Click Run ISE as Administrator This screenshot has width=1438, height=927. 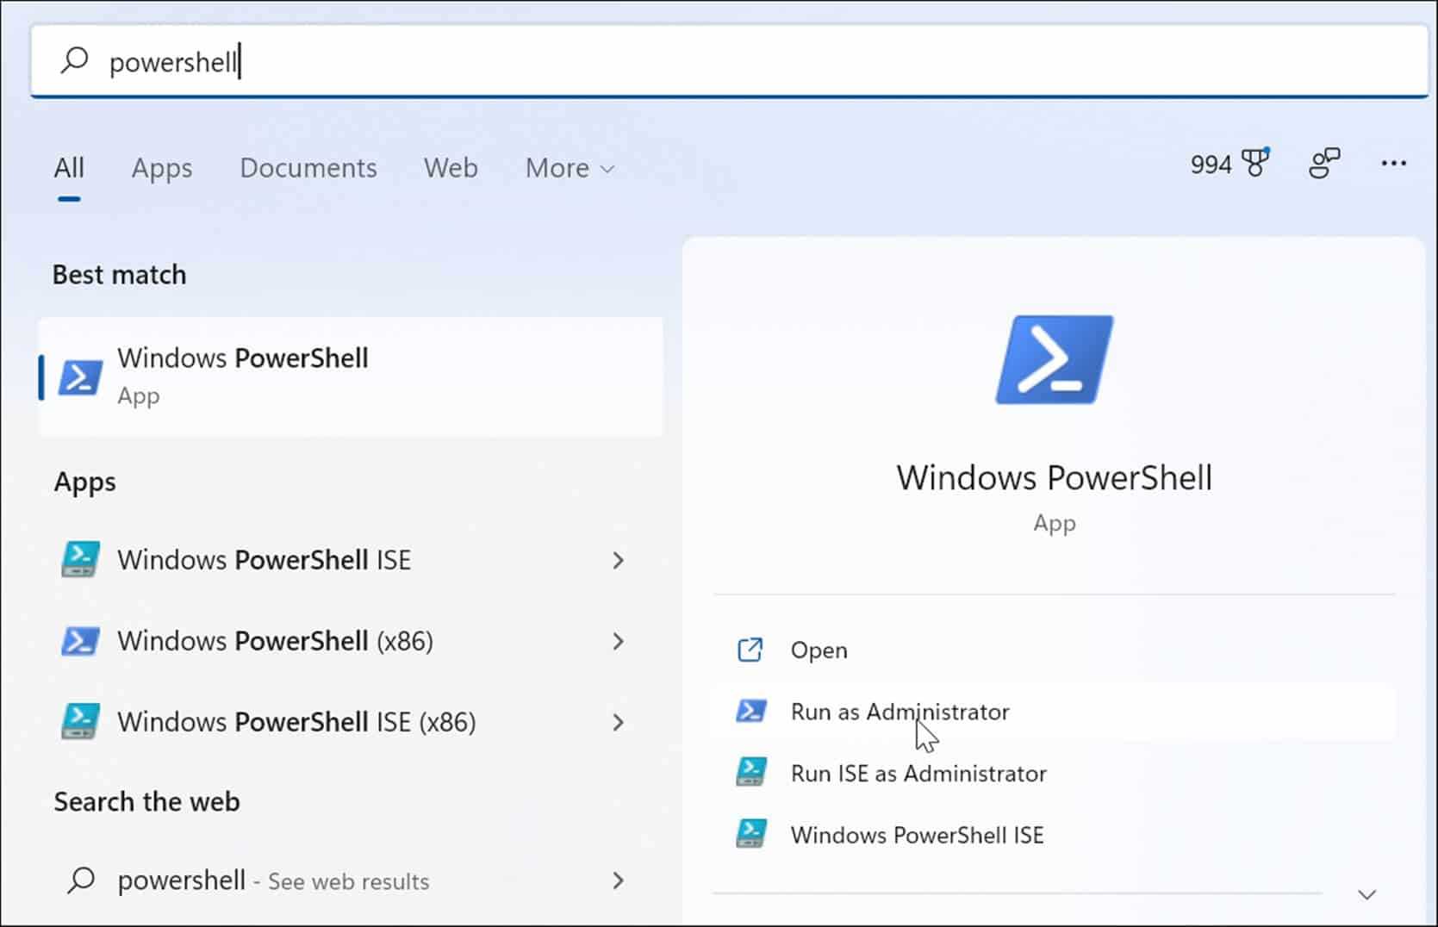918,773
